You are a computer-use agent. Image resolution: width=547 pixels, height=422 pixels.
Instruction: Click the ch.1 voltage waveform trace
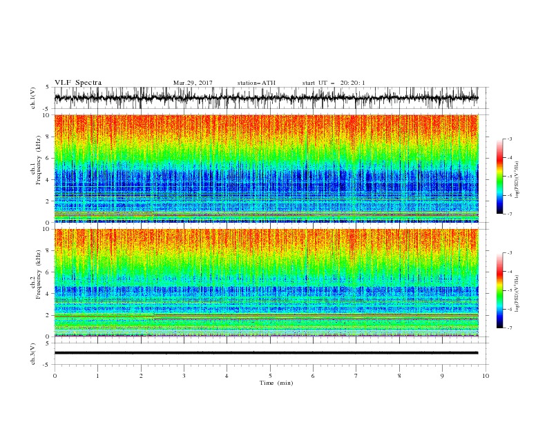point(266,98)
